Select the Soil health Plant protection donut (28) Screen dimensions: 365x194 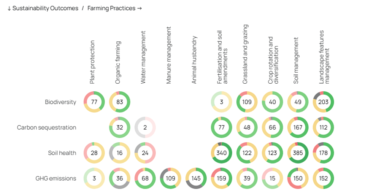click(x=94, y=153)
